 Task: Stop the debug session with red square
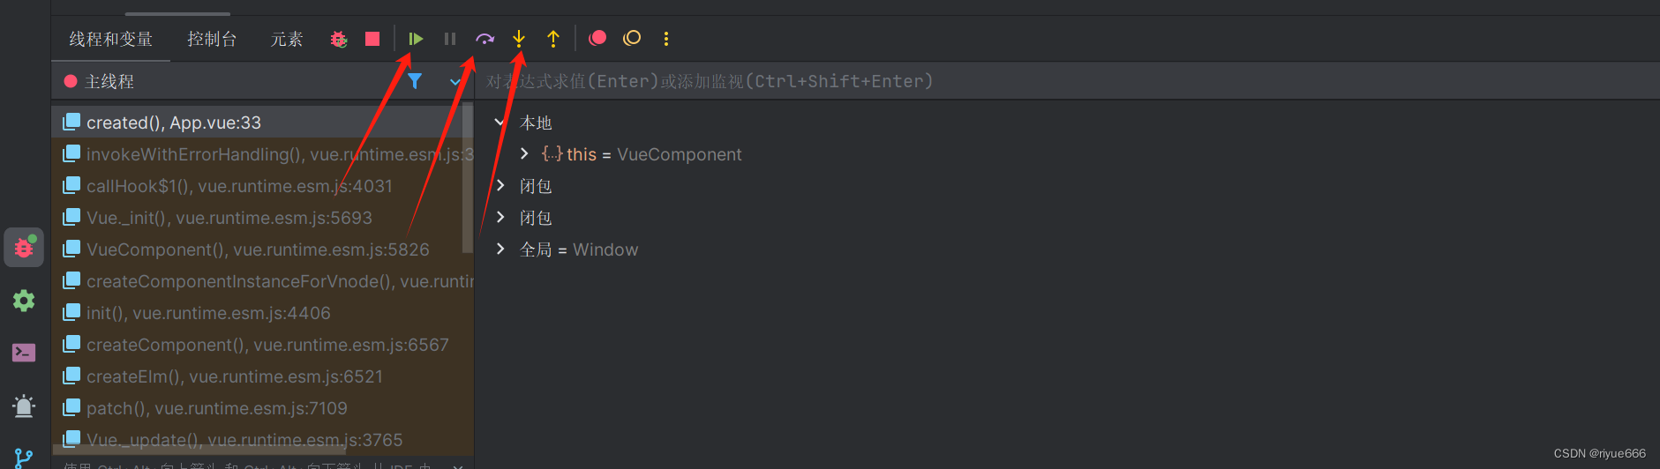tap(372, 39)
